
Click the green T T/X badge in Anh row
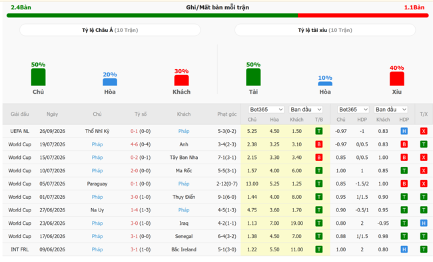tap(424, 144)
